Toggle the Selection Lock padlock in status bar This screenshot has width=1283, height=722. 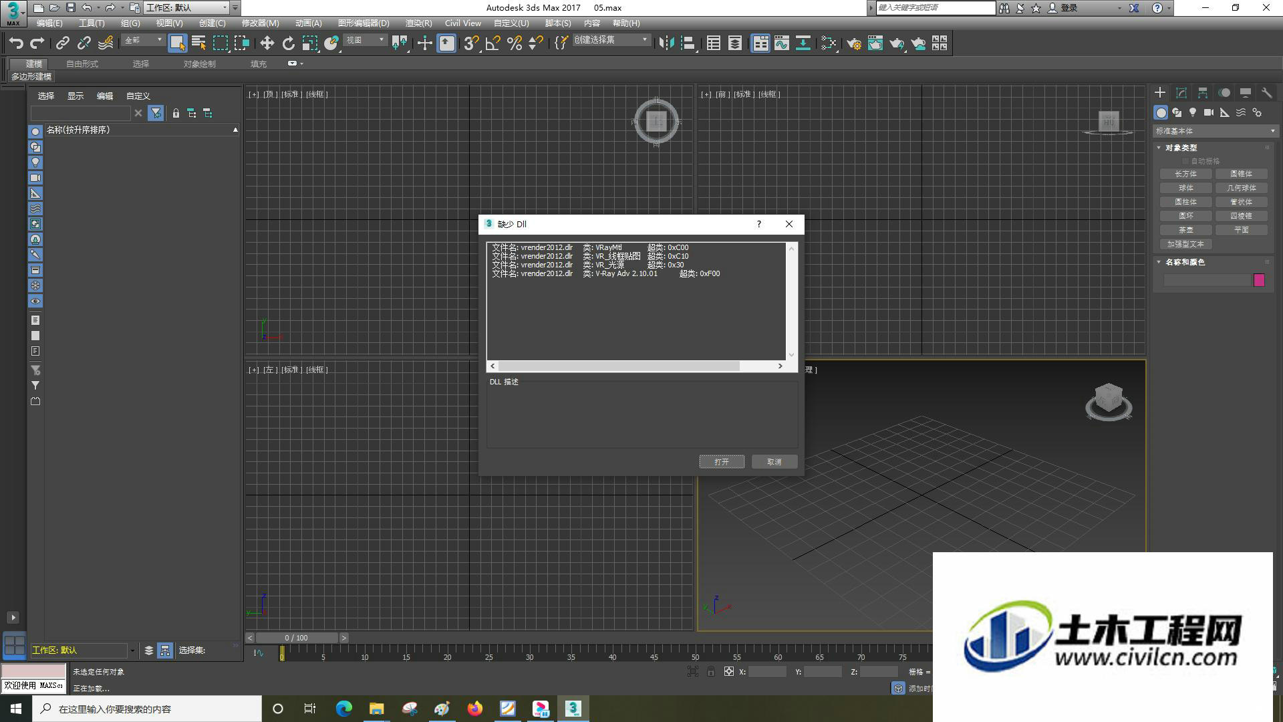point(711,671)
